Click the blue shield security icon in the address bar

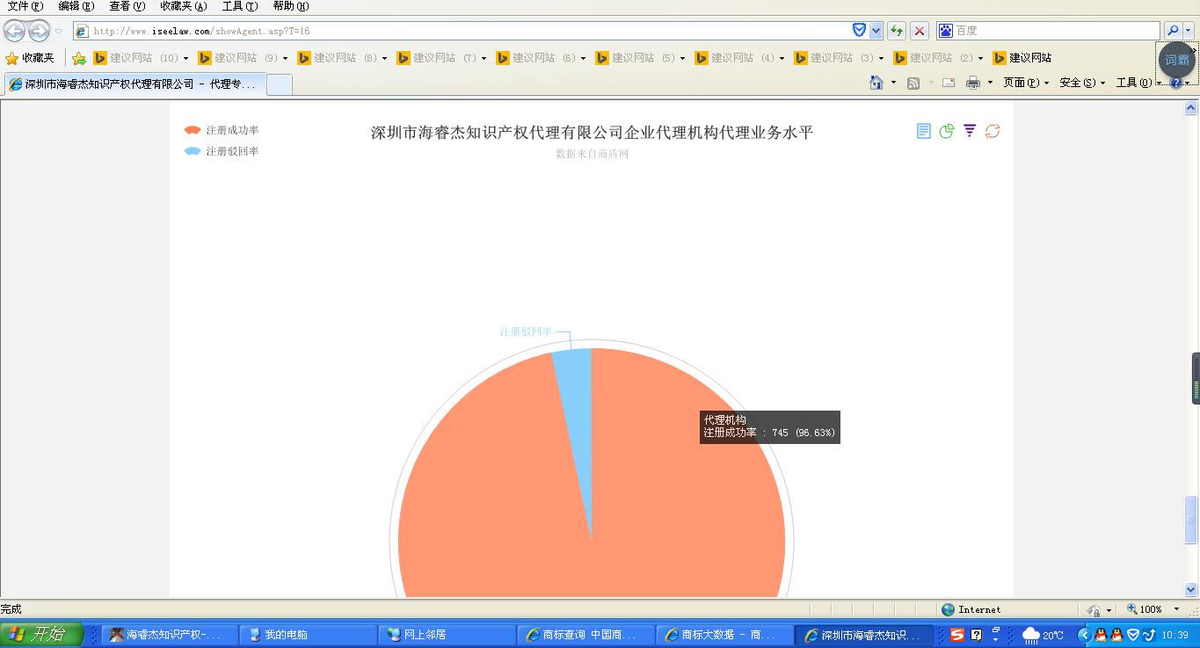coord(860,30)
